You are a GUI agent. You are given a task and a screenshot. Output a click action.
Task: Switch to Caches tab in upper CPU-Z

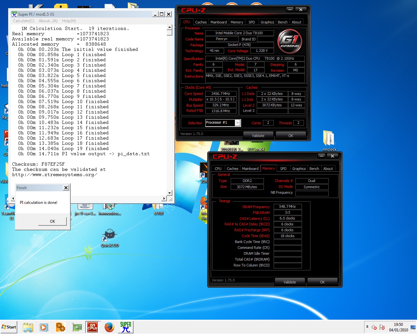click(x=201, y=22)
